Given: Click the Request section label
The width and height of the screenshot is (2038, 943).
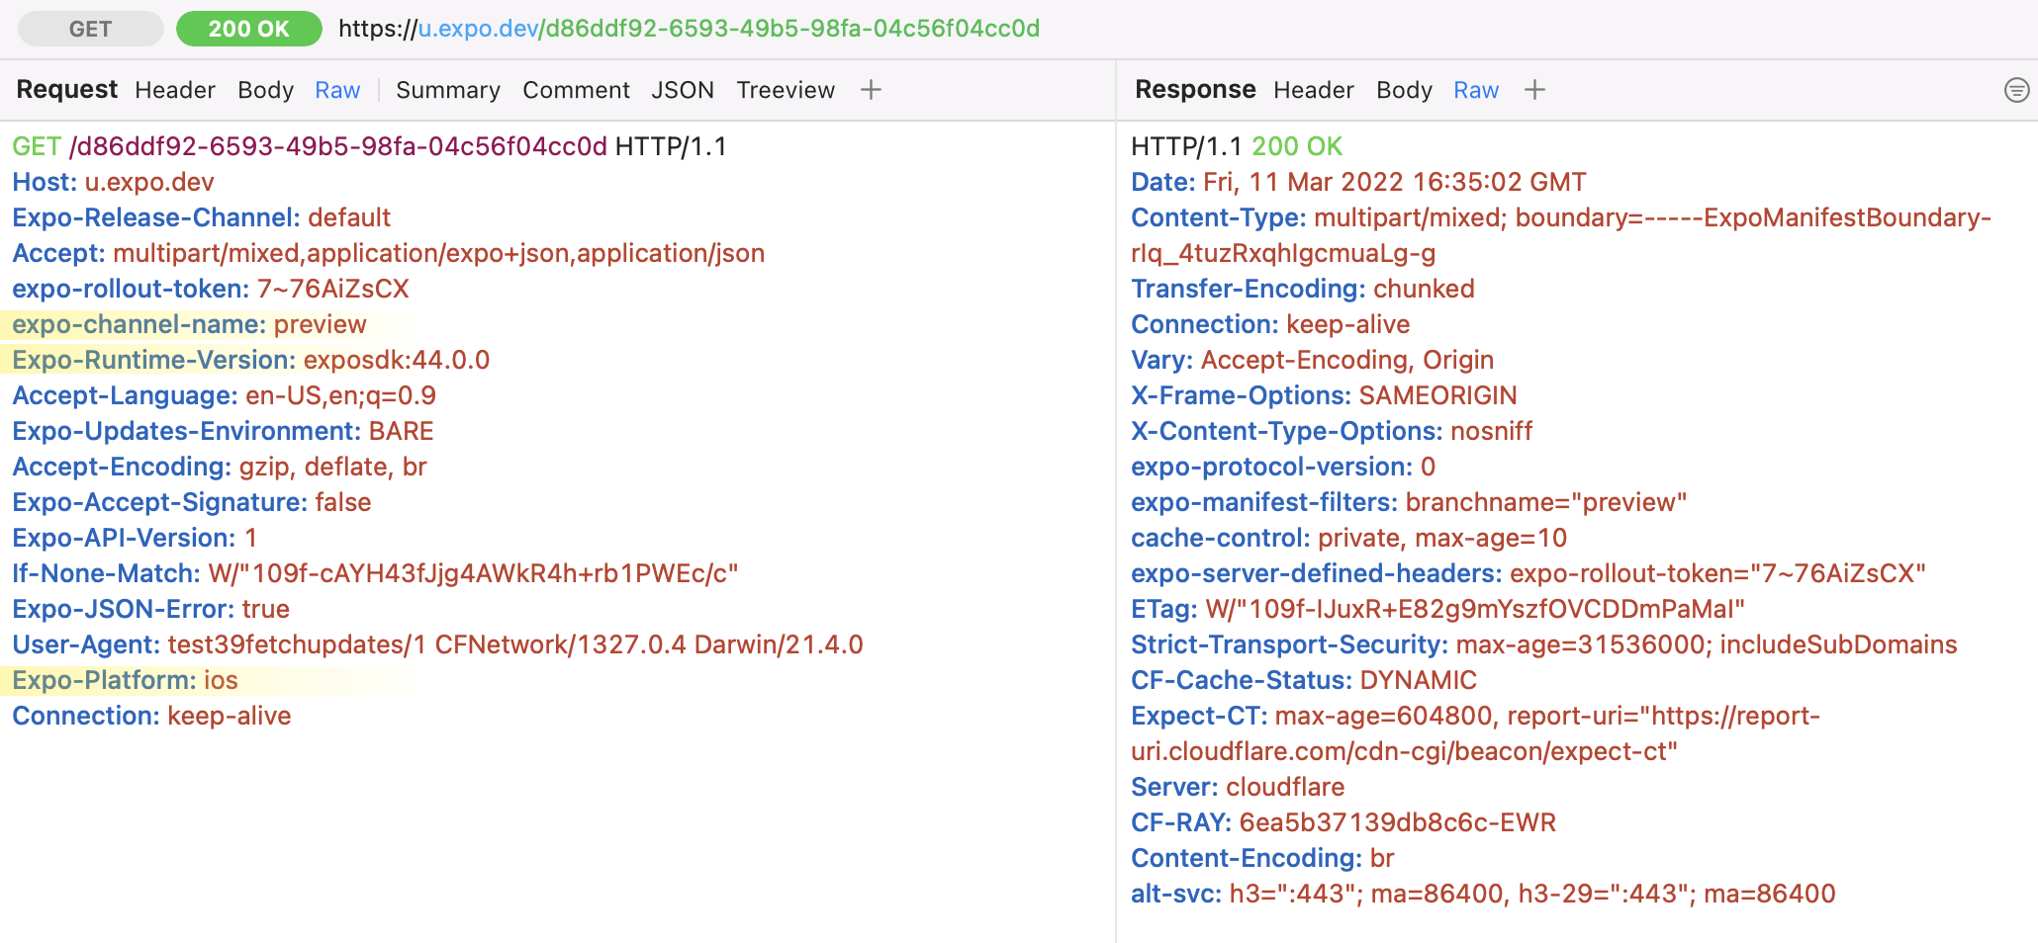Looking at the screenshot, I should (x=65, y=89).
